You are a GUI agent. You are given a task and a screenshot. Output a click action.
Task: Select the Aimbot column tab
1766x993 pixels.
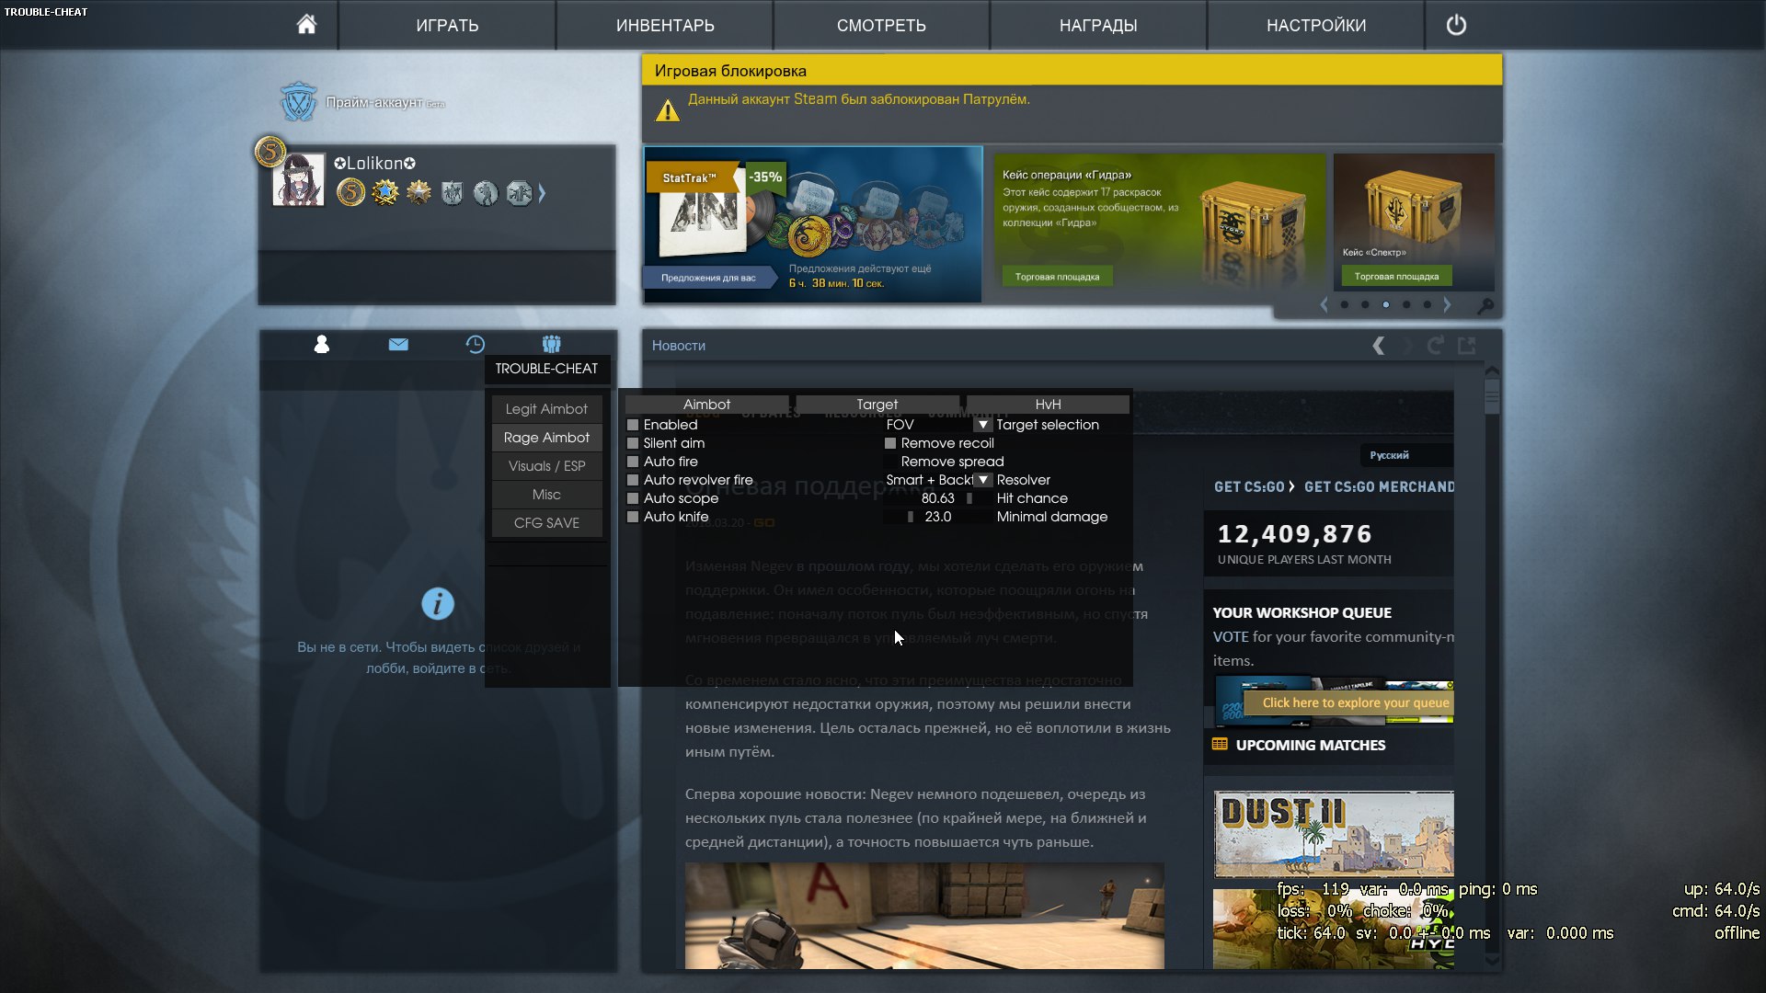[x=706, y=405]
